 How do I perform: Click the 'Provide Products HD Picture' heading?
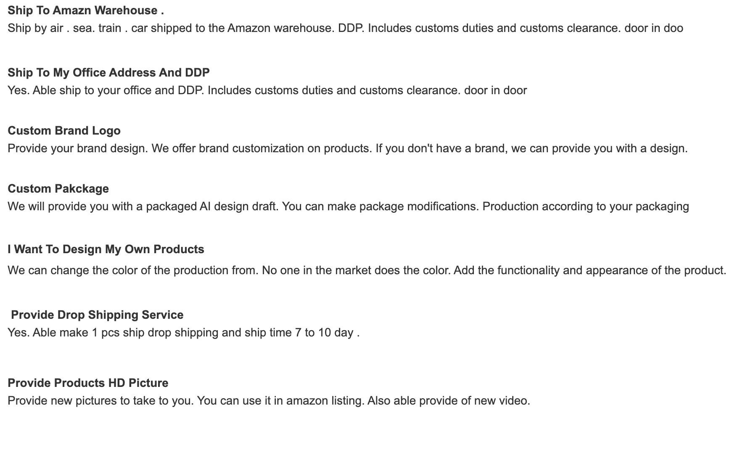pyautogui.click(x=88, y=383)
